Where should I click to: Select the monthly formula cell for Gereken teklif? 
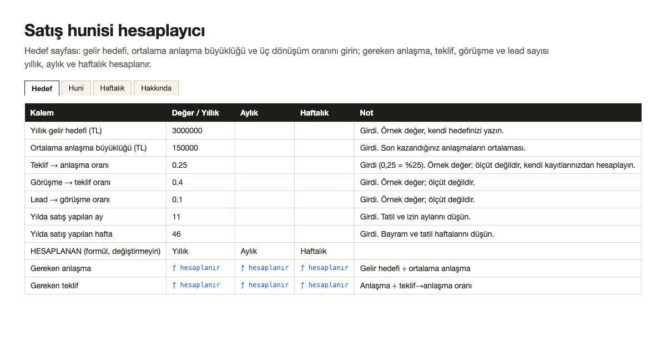coord(265,286)
